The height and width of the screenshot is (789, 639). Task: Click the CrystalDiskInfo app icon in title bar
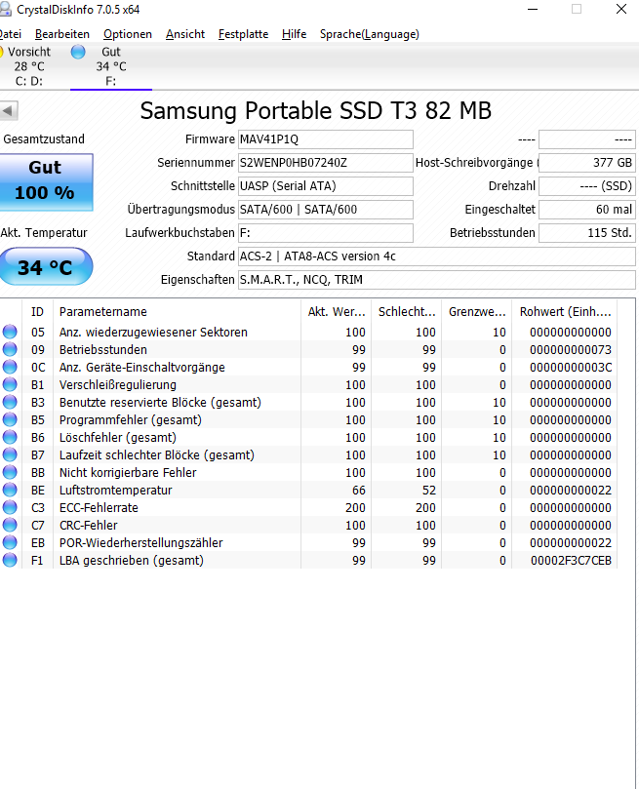[6, 9]
